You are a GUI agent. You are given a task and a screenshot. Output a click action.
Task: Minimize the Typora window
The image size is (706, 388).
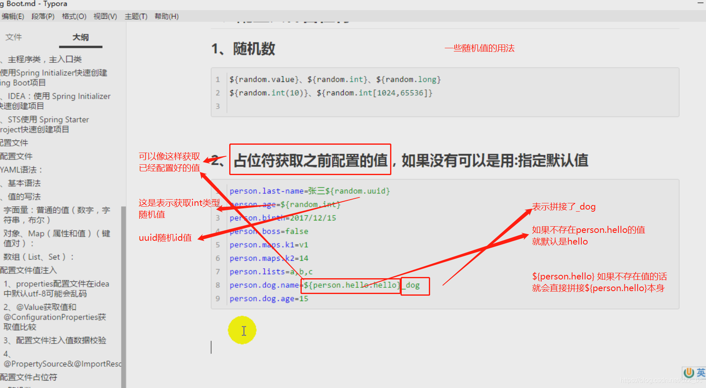pos(701,3)
